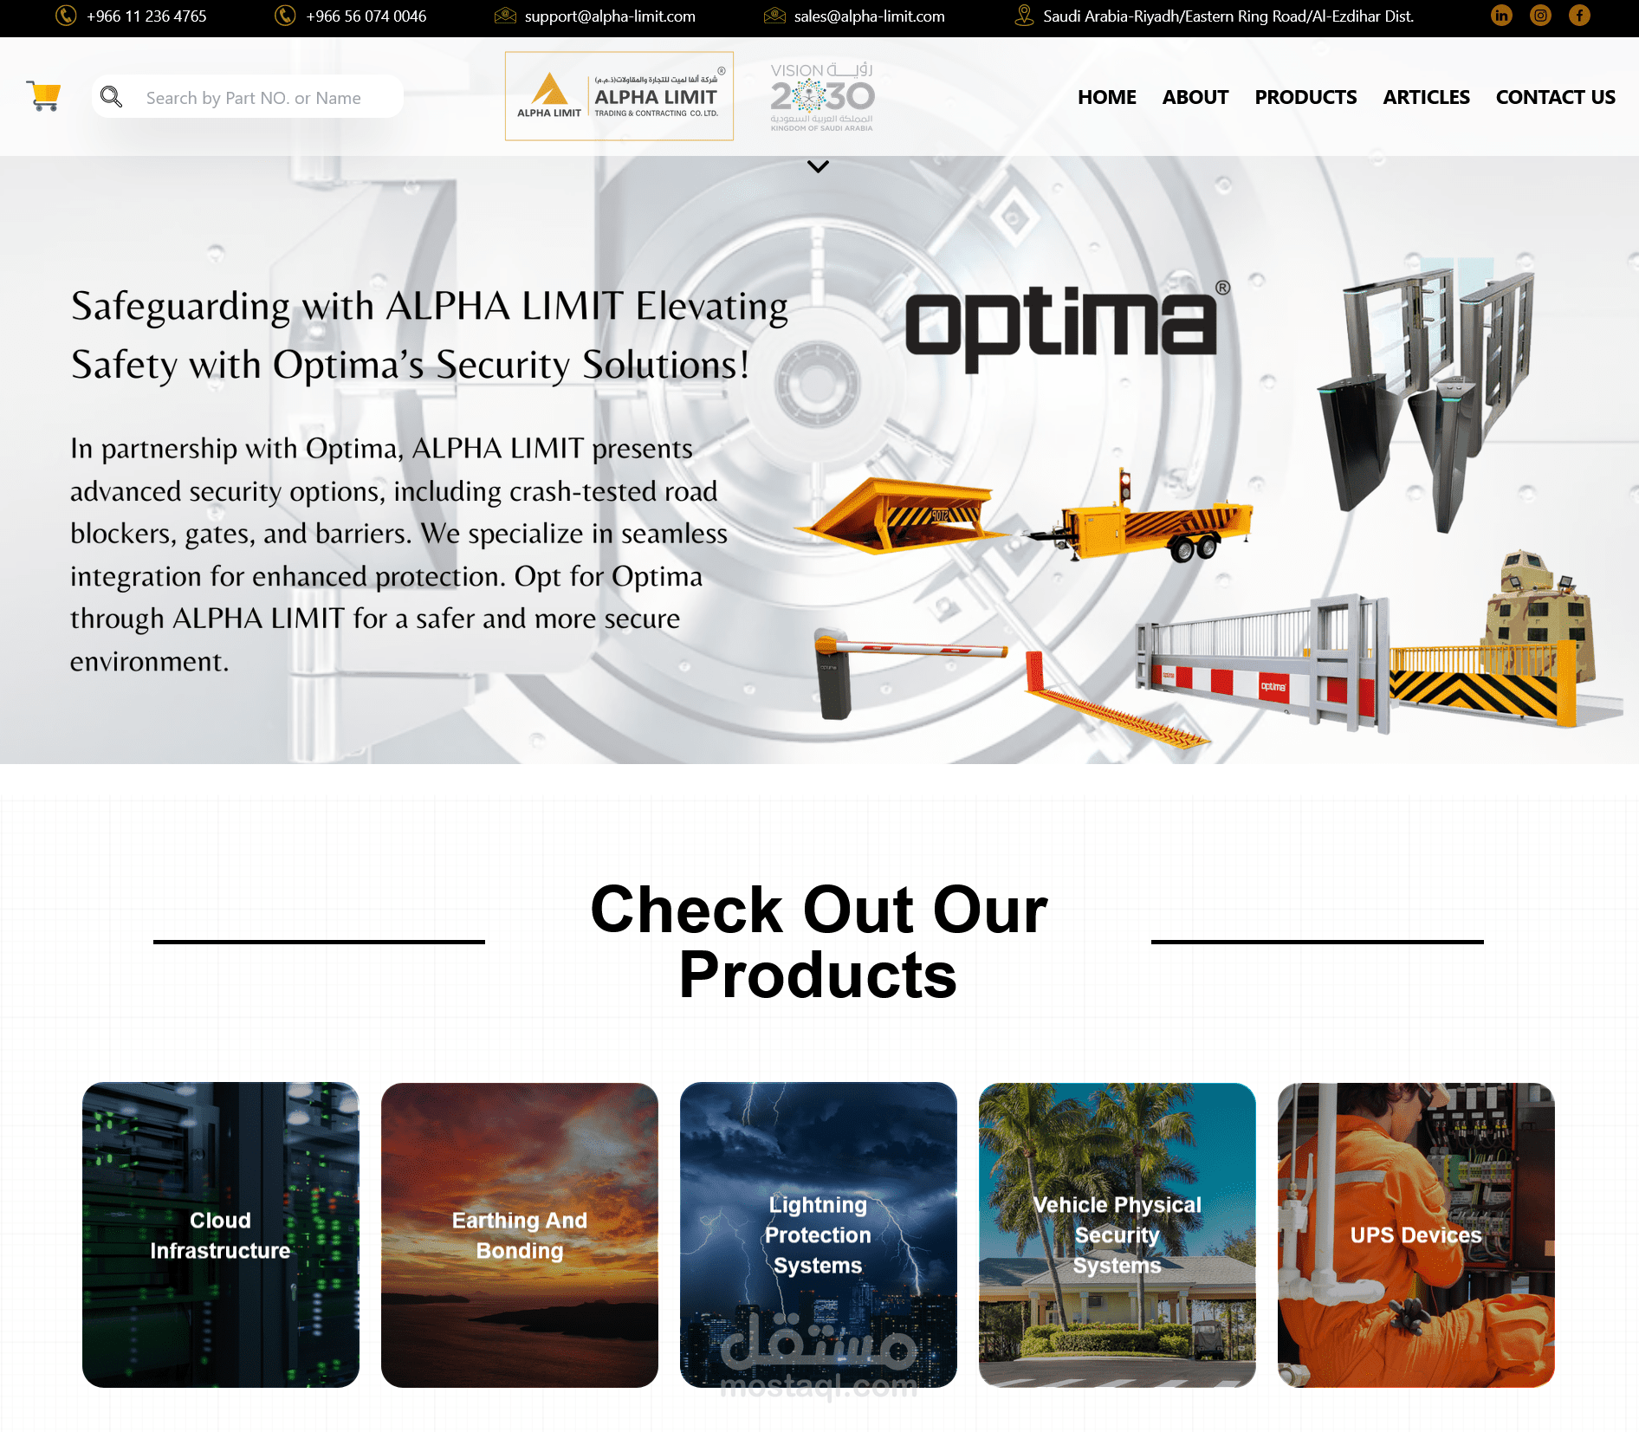Open the Vehicle Physical Security Systems card

point(1117,1234)
